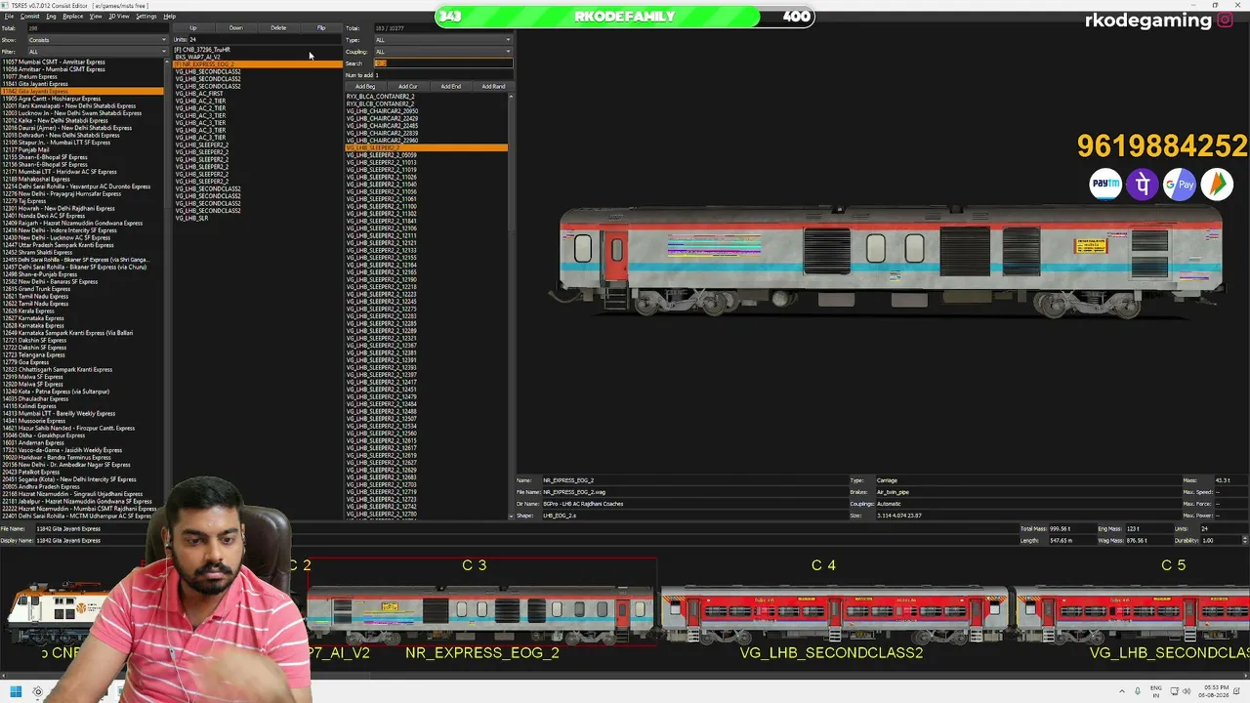Expand the Show dropdown set to Consists
The height and width of the screenshot is (703, 1250).
pyautogui.click(x=97, y=40)
